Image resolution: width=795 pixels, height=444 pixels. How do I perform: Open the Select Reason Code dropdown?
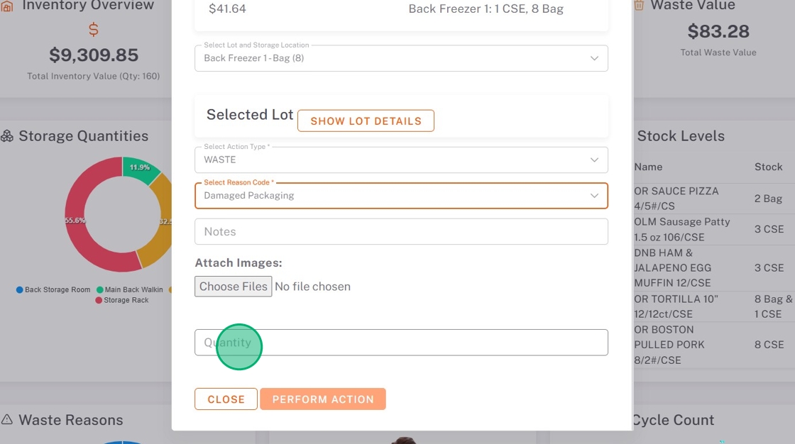point(401,196)
